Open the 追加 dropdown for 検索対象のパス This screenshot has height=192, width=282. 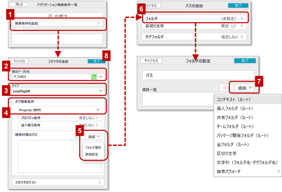point(93,137)
